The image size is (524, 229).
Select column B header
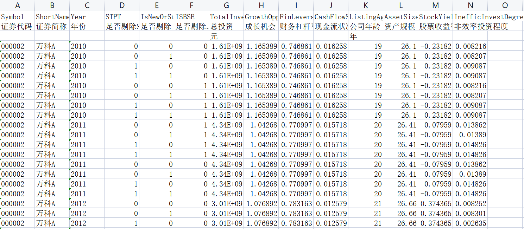pyautogui.click(x=52, y=5)
